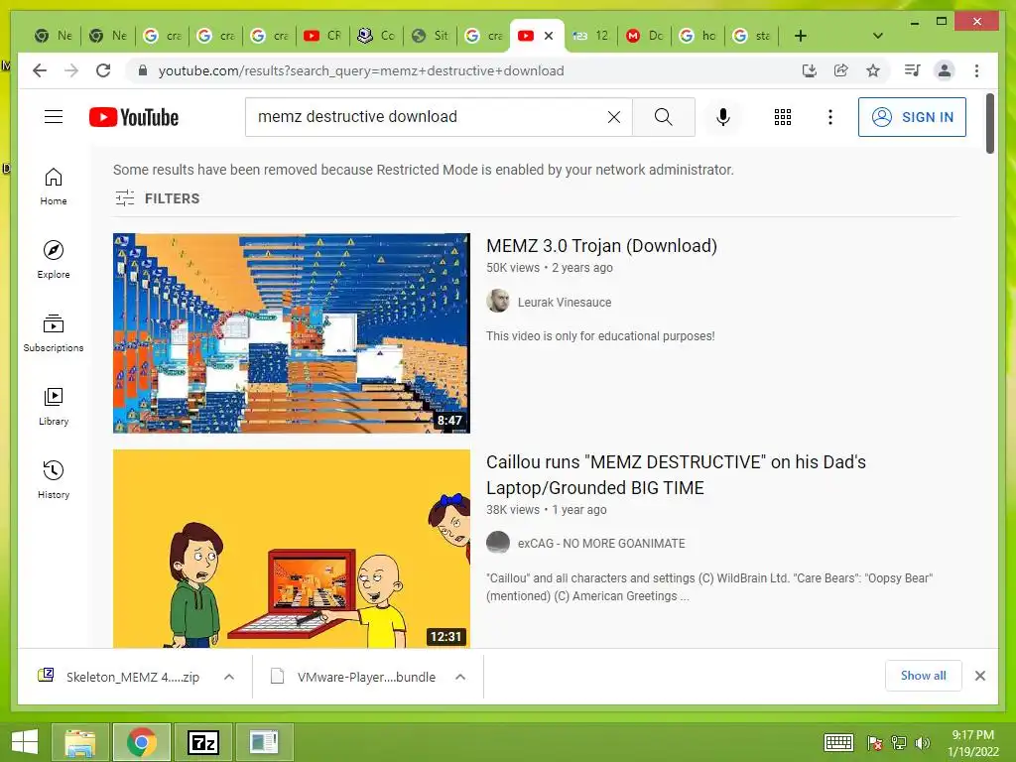This screenshot has height=762, width=1016.
Task: Click Show all downloads
Action: point(924,676)
